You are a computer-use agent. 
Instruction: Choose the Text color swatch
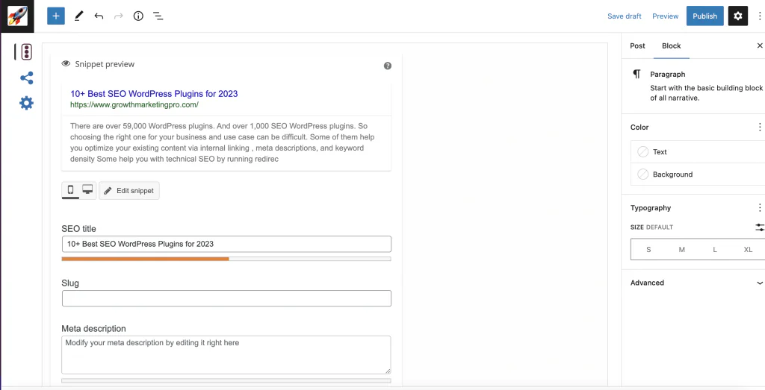643,152
